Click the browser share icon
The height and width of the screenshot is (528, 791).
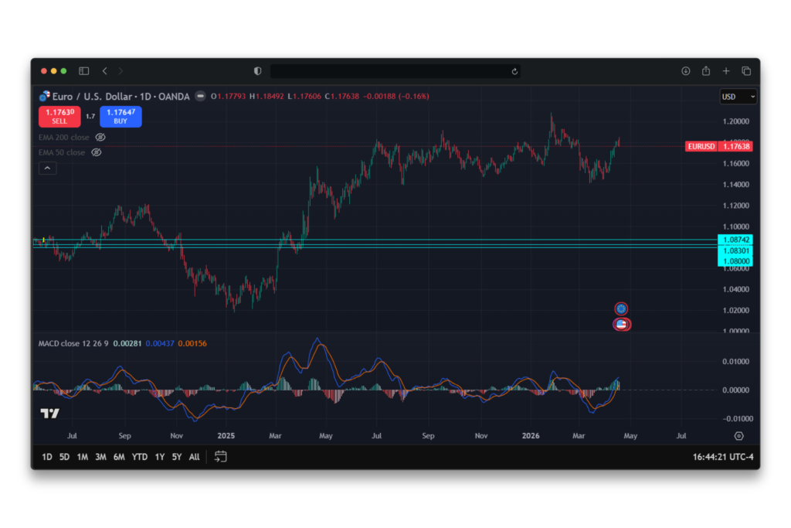coord(705,70)
